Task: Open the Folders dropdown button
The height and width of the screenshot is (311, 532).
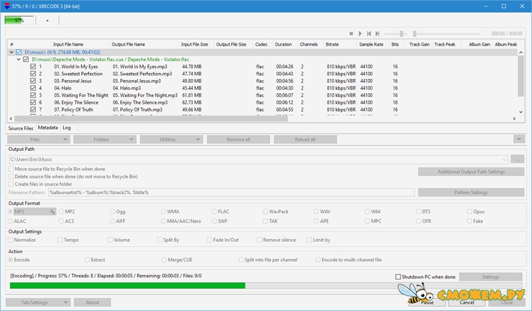Action: [105, 140]
